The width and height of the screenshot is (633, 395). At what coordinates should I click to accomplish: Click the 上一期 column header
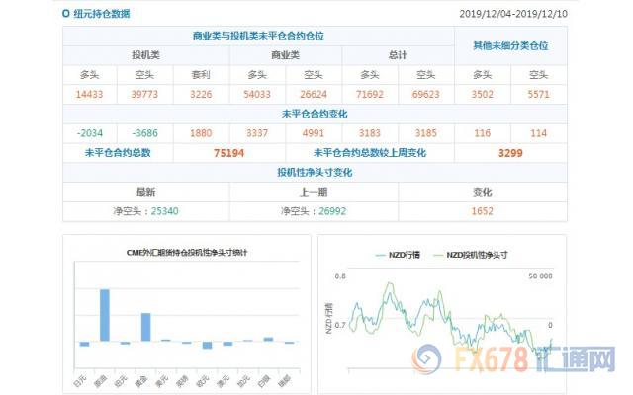point(314,192)
